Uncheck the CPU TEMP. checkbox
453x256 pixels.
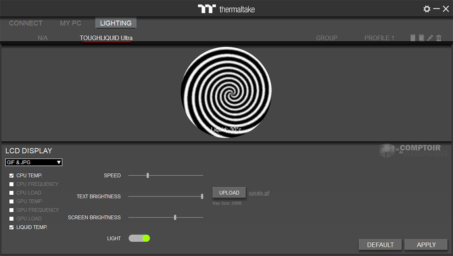(12, 175)
